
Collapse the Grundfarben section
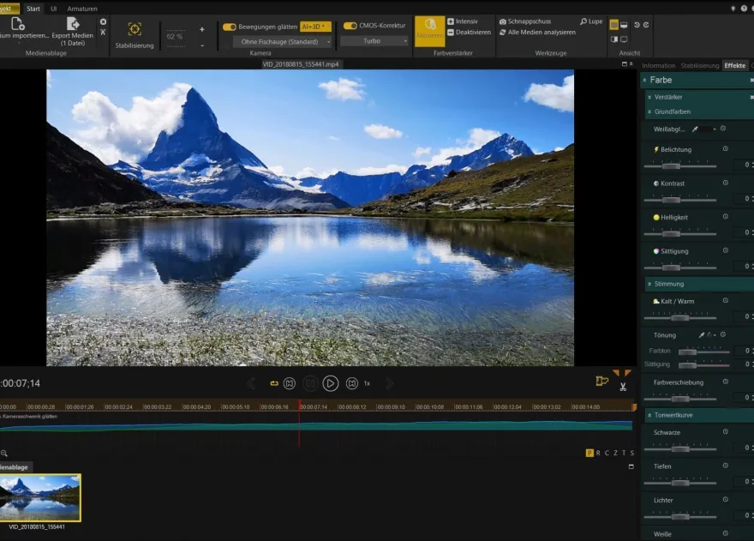[649, 111]
